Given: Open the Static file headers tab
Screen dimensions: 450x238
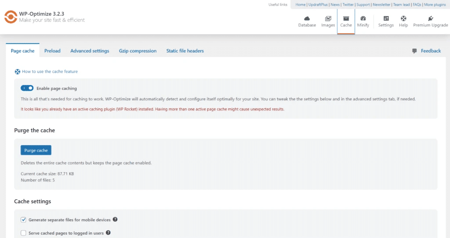Looking at the screenshot, I should click(185, 51).
